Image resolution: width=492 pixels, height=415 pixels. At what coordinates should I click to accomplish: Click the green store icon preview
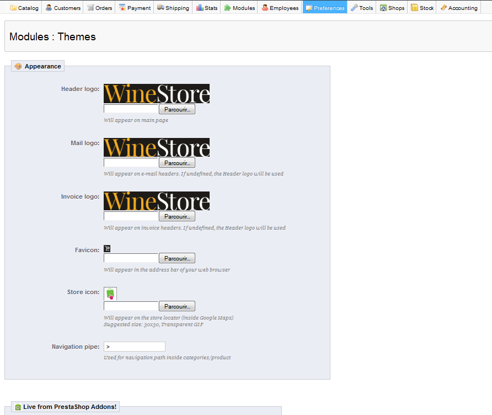(x=110, y=294)
